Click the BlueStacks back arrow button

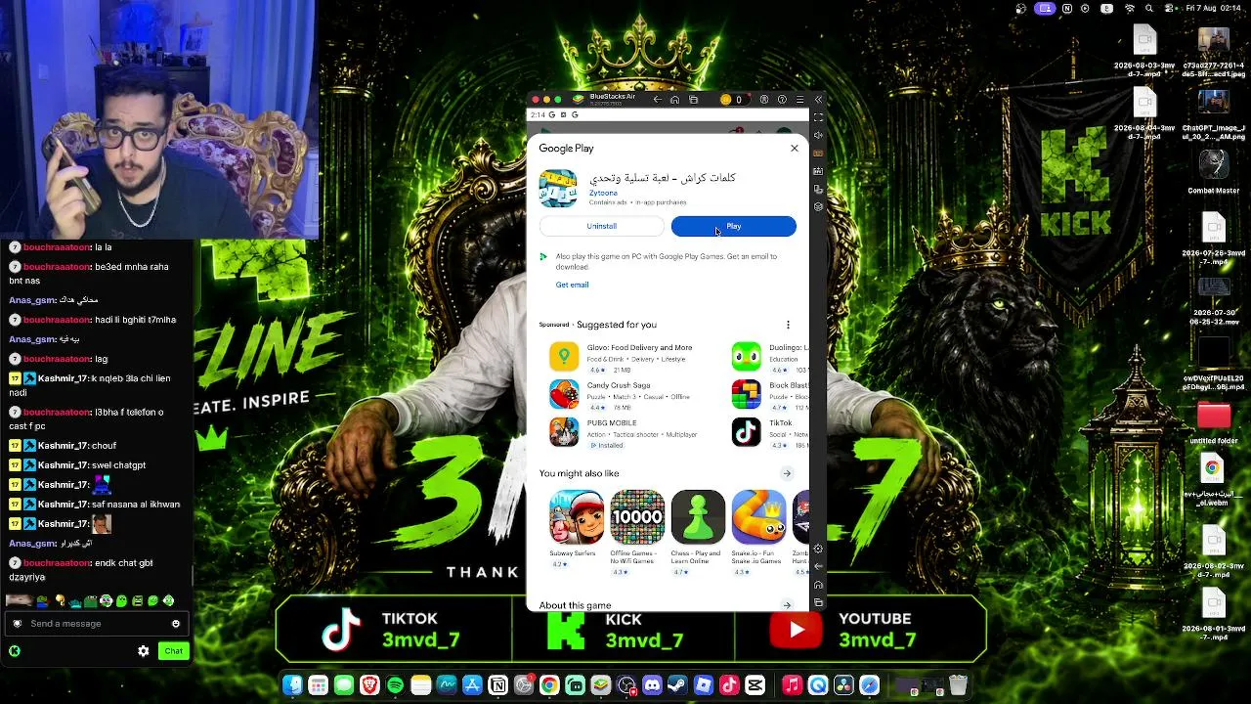click(x=657, y=100)
